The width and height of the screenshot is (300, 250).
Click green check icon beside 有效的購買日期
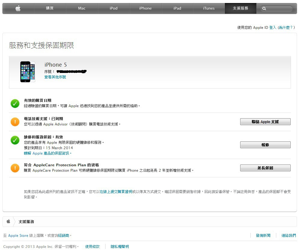click(15, 104)
